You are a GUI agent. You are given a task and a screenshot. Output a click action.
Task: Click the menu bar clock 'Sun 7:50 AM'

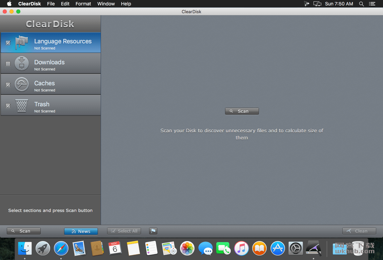pos(339,4)
